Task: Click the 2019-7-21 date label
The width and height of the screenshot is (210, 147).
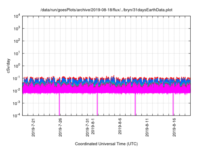Action: click(33, 127)
